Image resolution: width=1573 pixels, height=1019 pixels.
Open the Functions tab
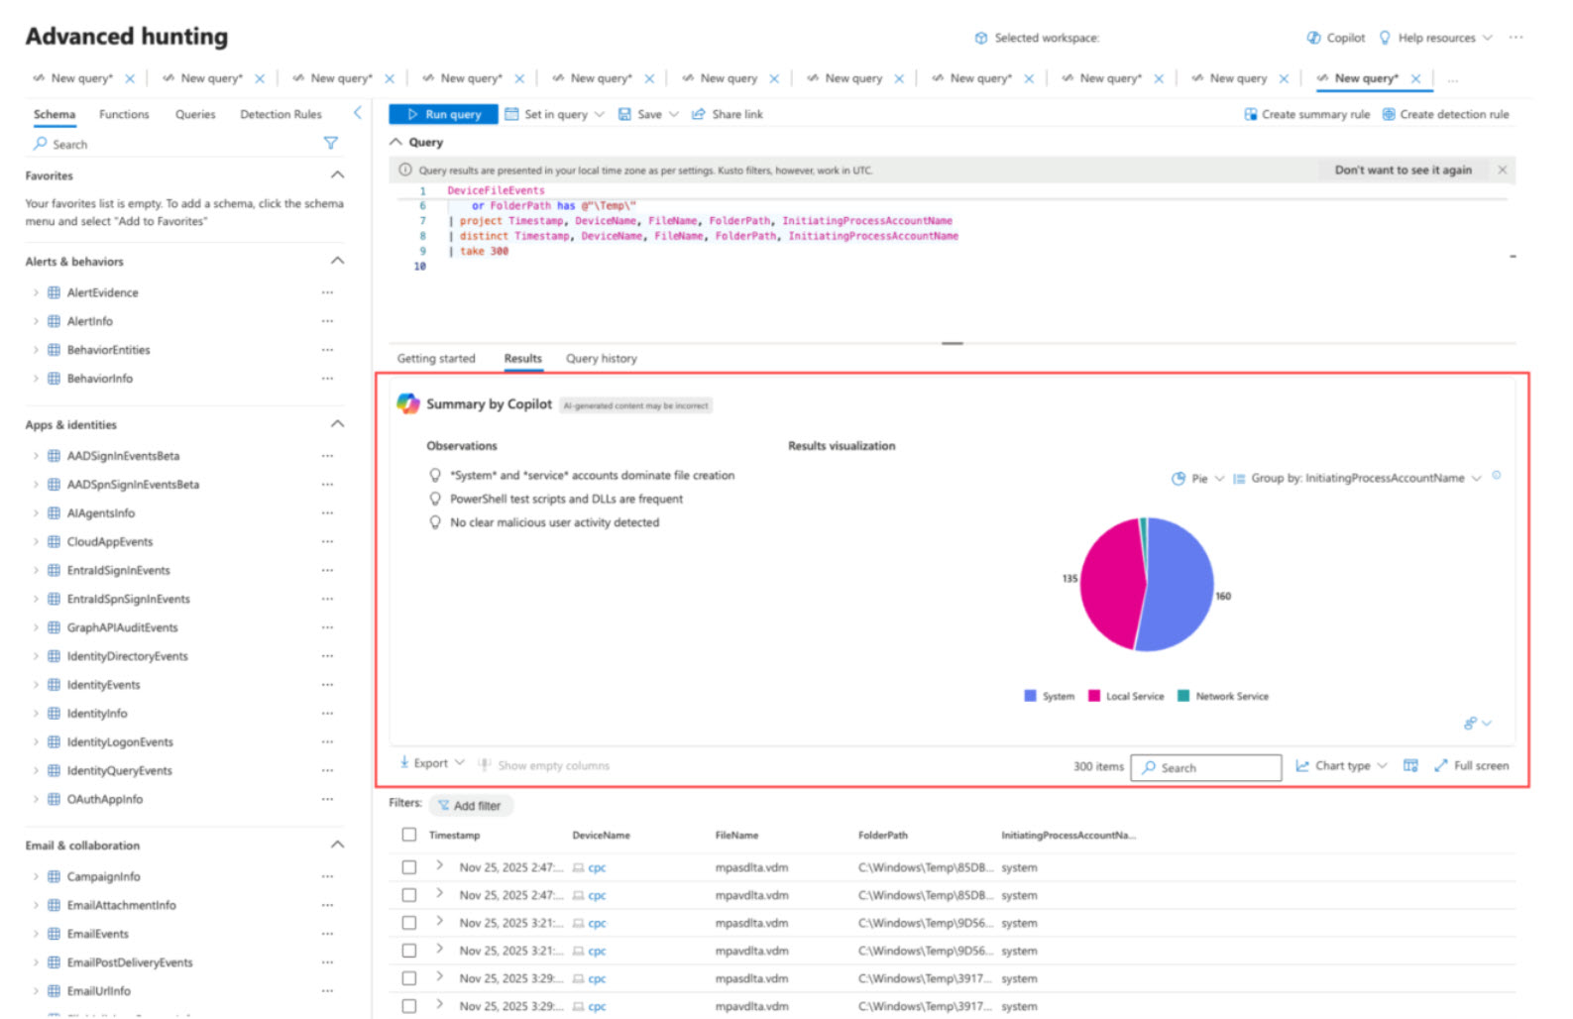point(124,115)
